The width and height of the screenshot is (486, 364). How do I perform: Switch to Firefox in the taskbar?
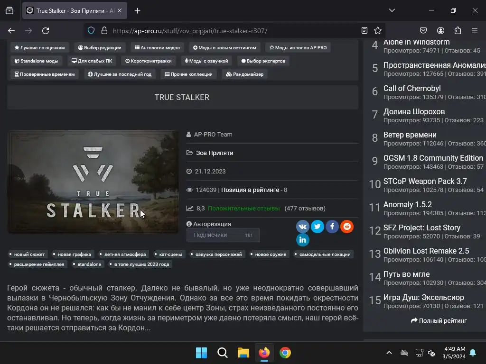click(264, 353)
